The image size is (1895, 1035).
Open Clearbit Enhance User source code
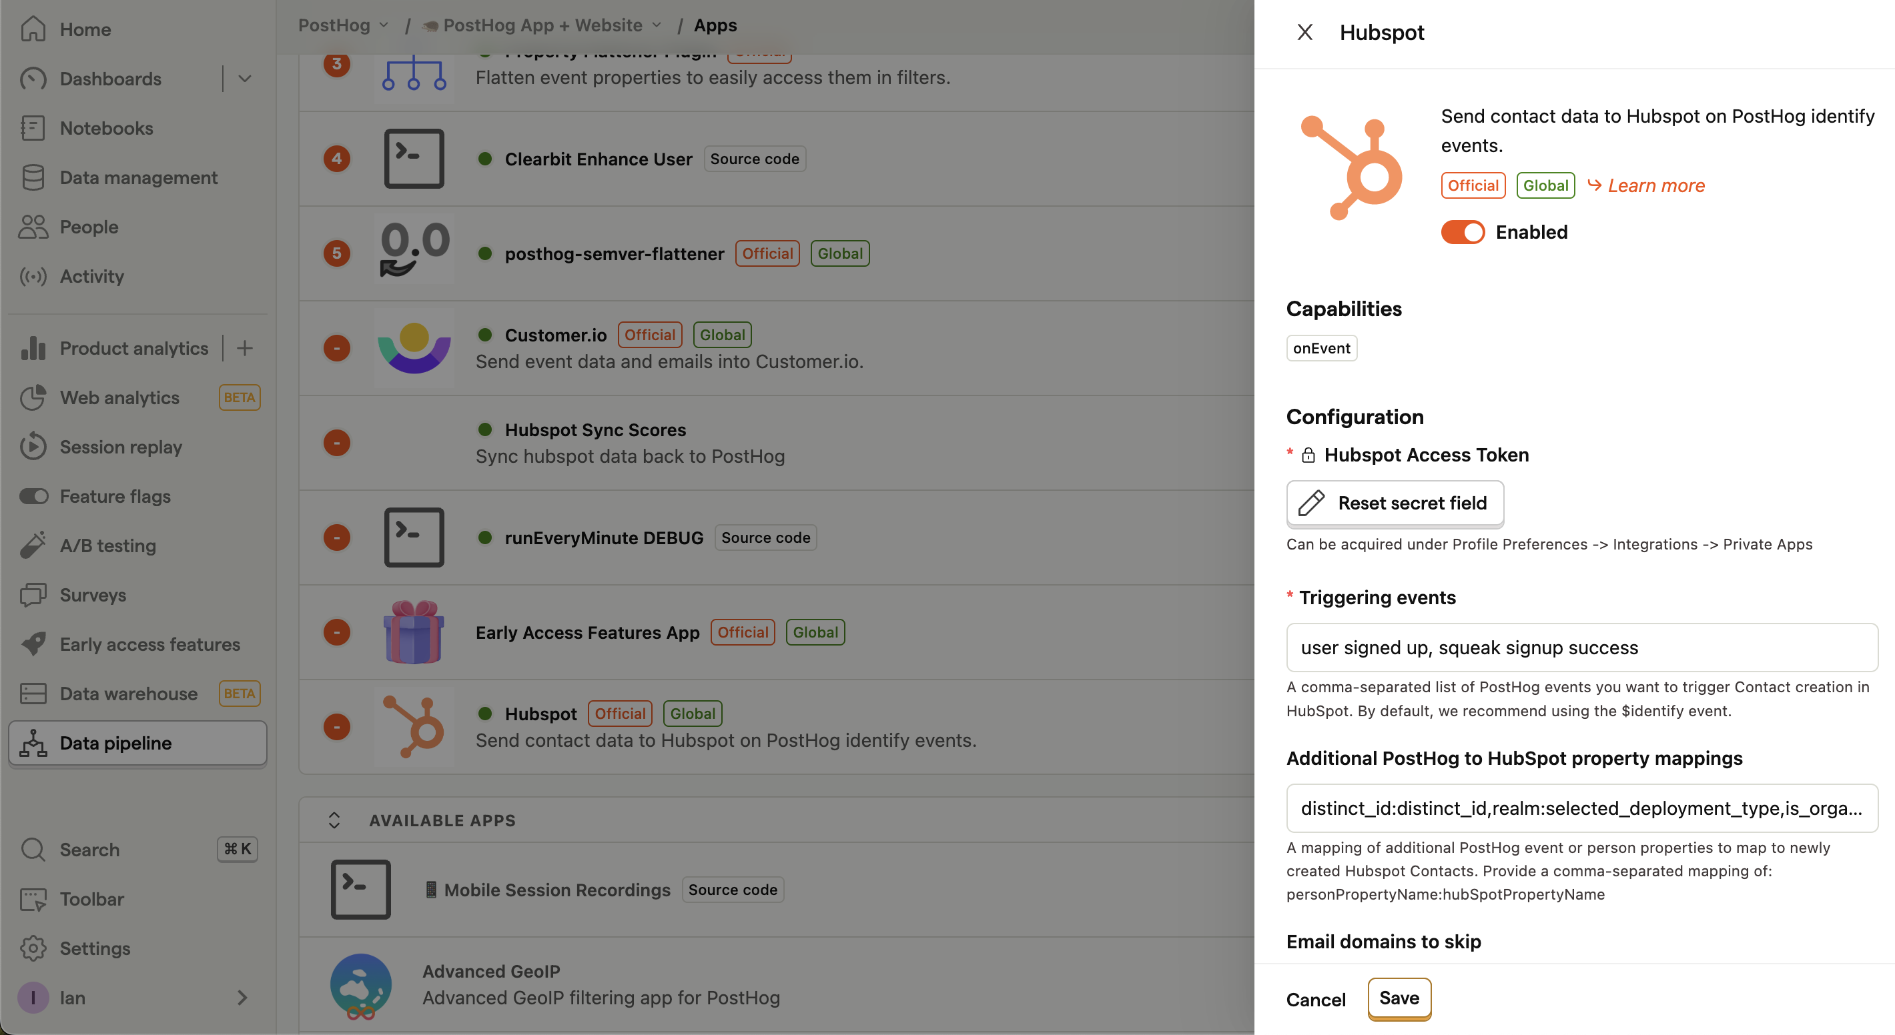754,159
